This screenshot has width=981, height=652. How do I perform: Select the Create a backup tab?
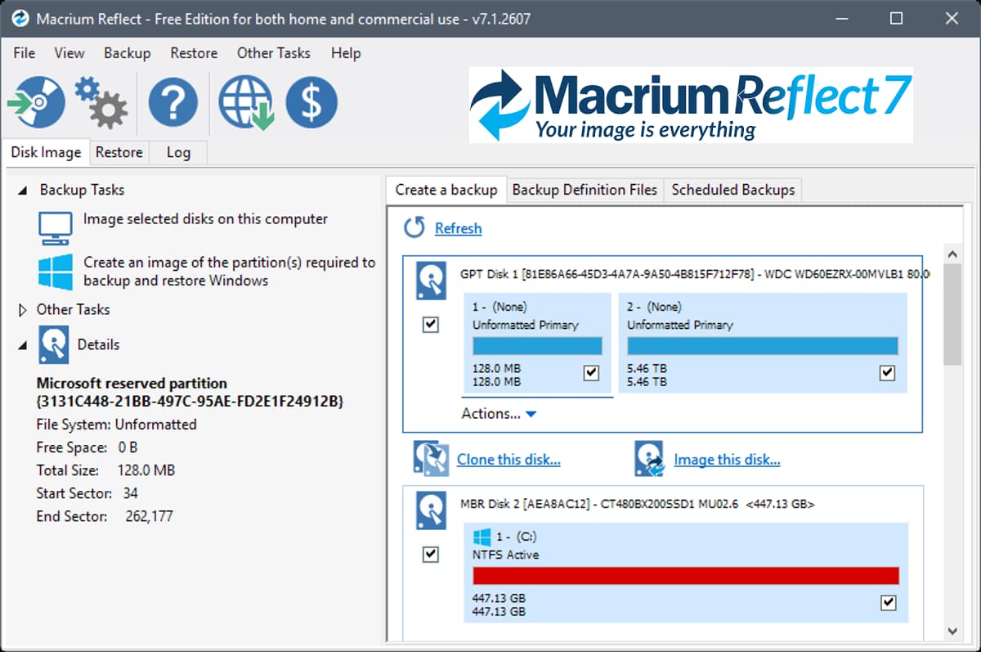tap(446, 190)
